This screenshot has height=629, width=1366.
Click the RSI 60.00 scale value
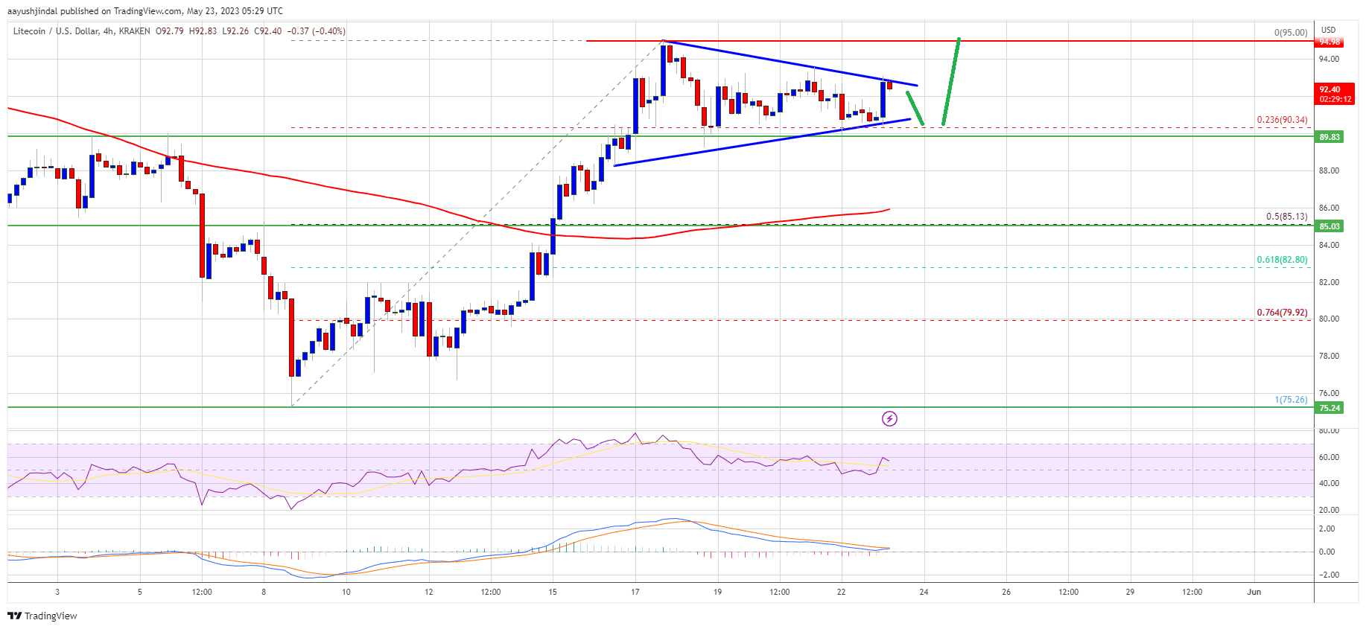coord(1329,458)
